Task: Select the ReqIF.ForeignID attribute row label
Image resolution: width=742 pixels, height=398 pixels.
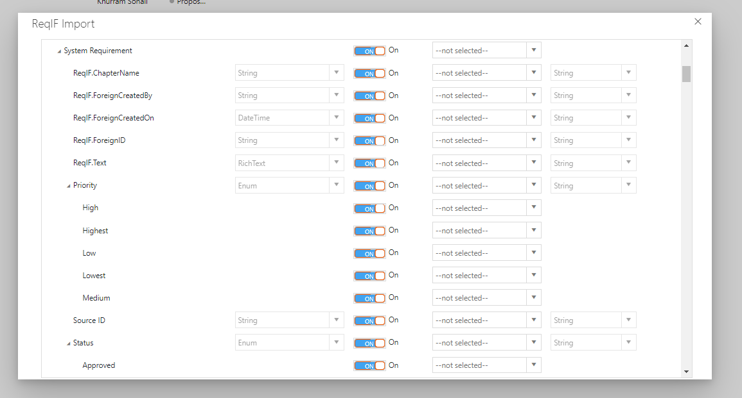Action: [99, 140]
